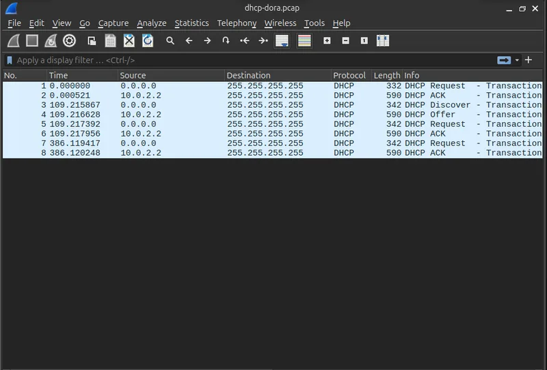Close this capture file

129,41
